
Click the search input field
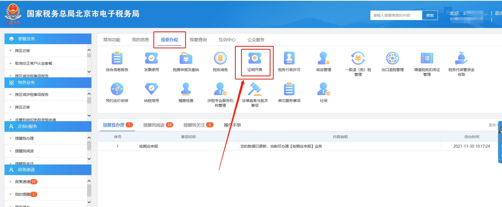[x=396, y=15]
